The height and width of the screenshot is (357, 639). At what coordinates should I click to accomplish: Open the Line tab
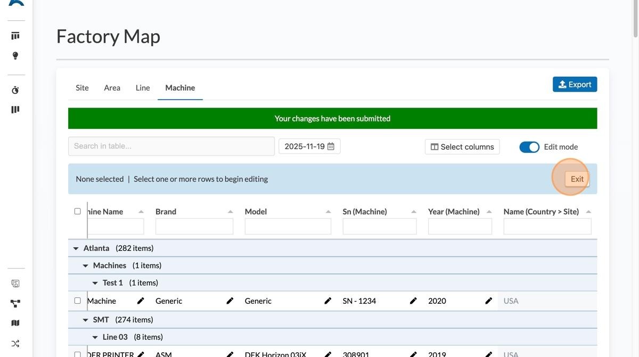pos(143,88)
